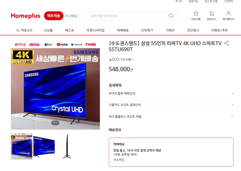Open the 0건 리뷰 link
The width and height of the screenshot is (241, 171).
tap(127, 60)
